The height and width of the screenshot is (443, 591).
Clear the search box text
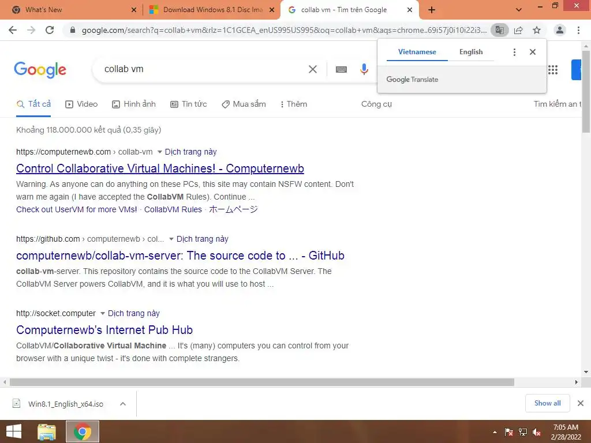312,69
